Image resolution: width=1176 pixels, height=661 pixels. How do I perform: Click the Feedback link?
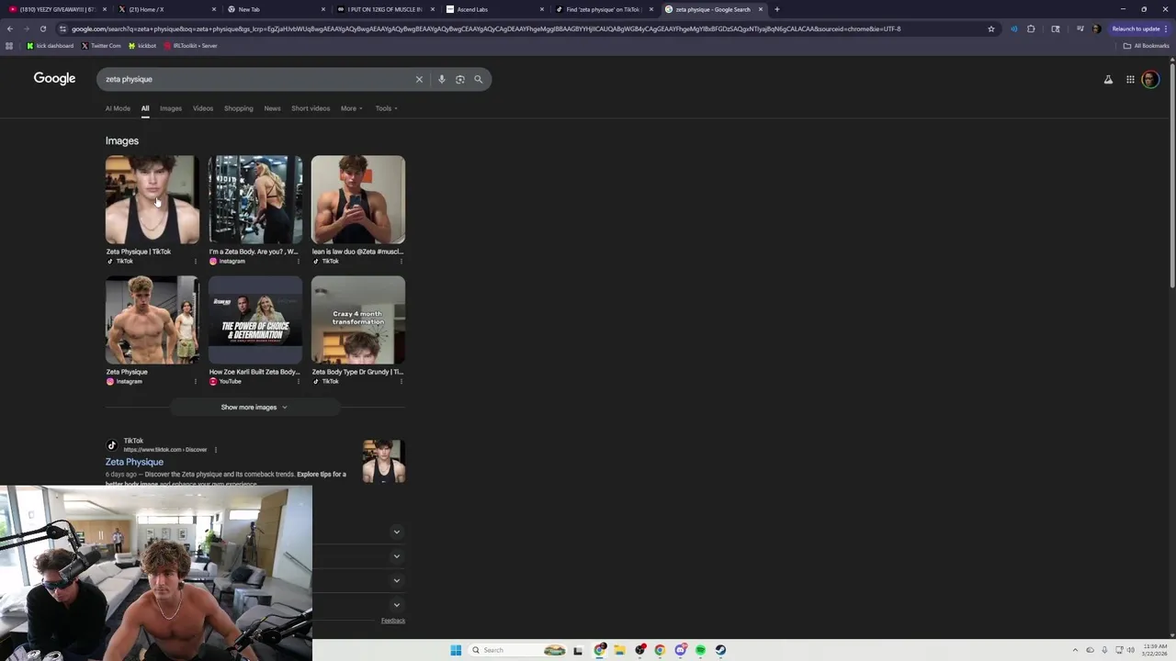pyautogui.click(x=393, y=621)
